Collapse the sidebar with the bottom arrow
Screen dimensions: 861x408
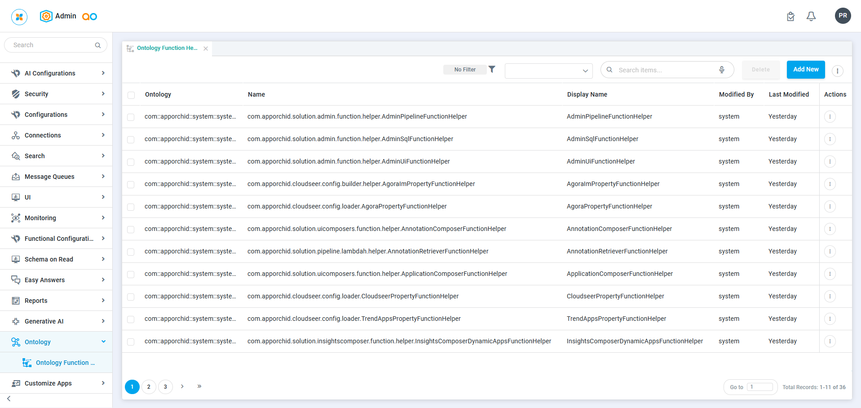(9, 399)
